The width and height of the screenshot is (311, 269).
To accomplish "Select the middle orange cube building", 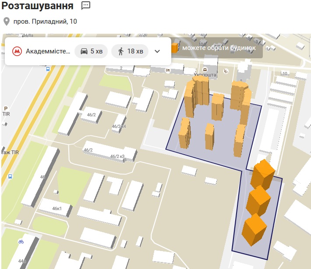I will [258, 199].
